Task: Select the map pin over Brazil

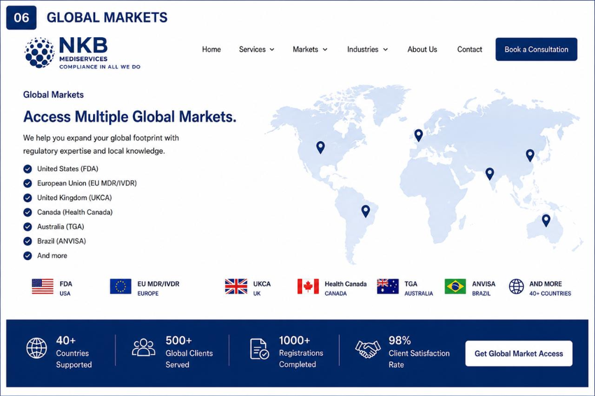Action: point(365,211)
